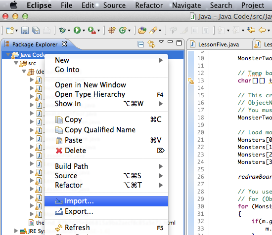Click the Debug bug icon
Image resolution: width=272 pixels, height=235 pixels.
click(62, 30)
